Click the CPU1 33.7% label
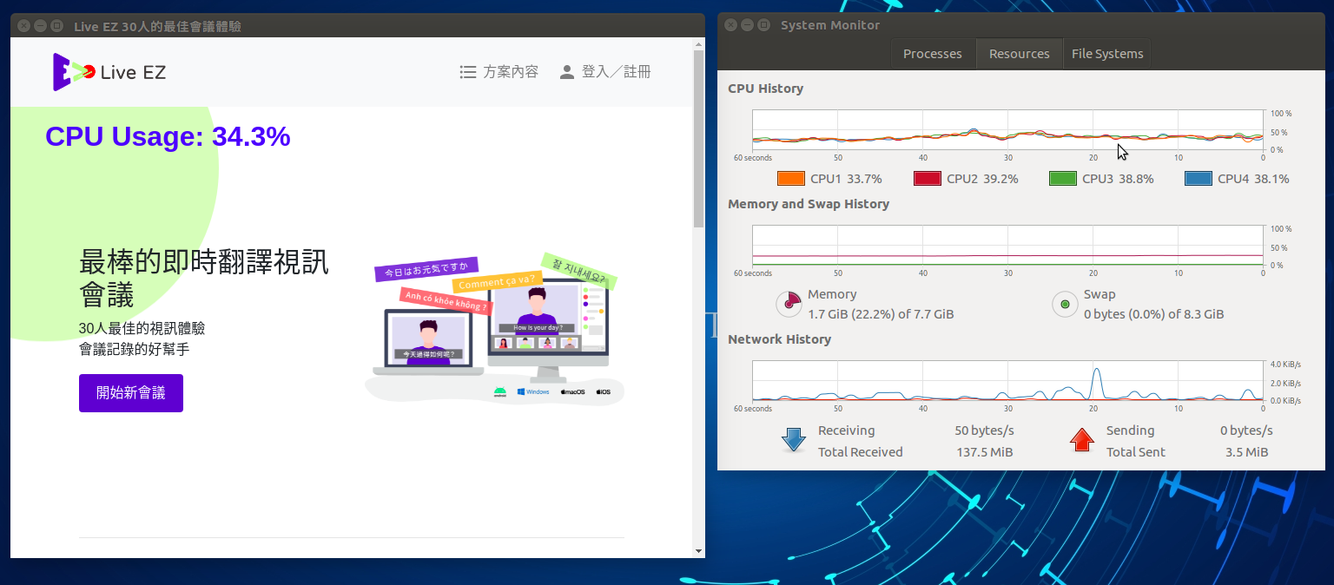The height and width of the screenshot is (585, 1334). tap(846, 179)
